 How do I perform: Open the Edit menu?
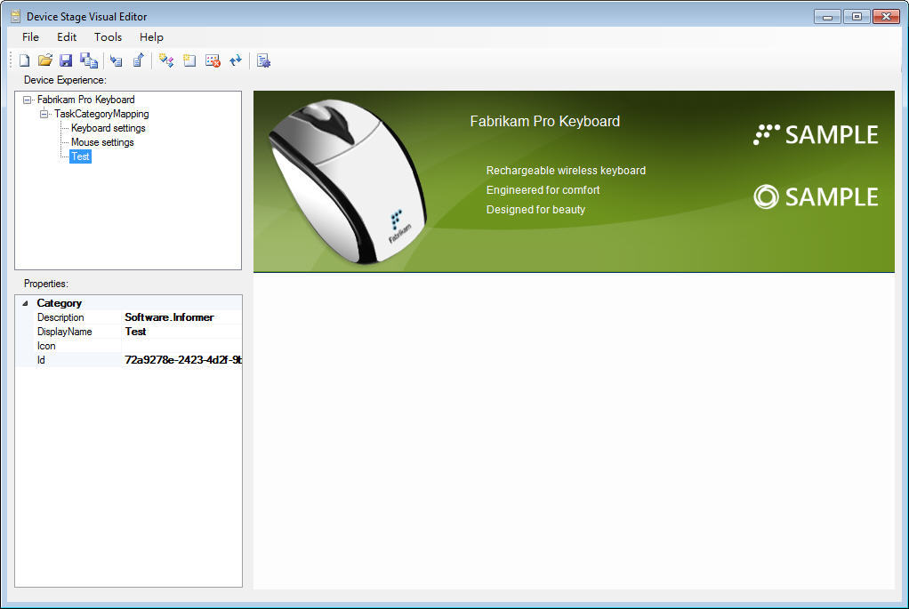tap(67, 37)
